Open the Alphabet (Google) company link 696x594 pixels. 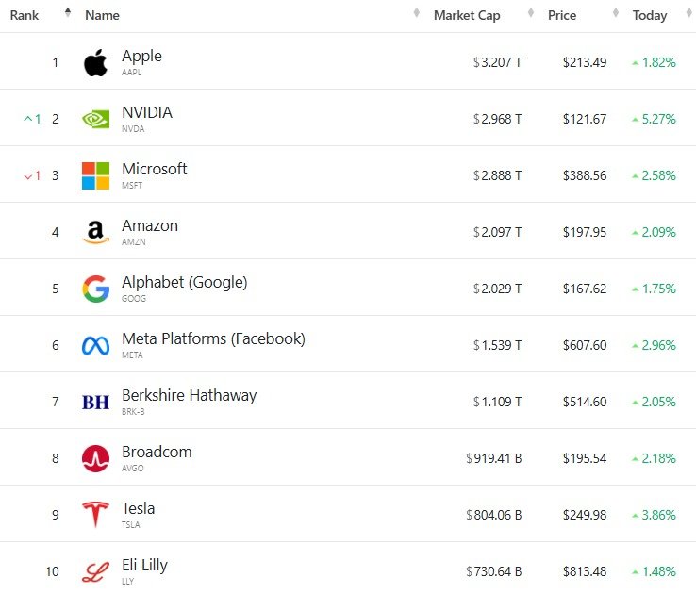point(184,283)
